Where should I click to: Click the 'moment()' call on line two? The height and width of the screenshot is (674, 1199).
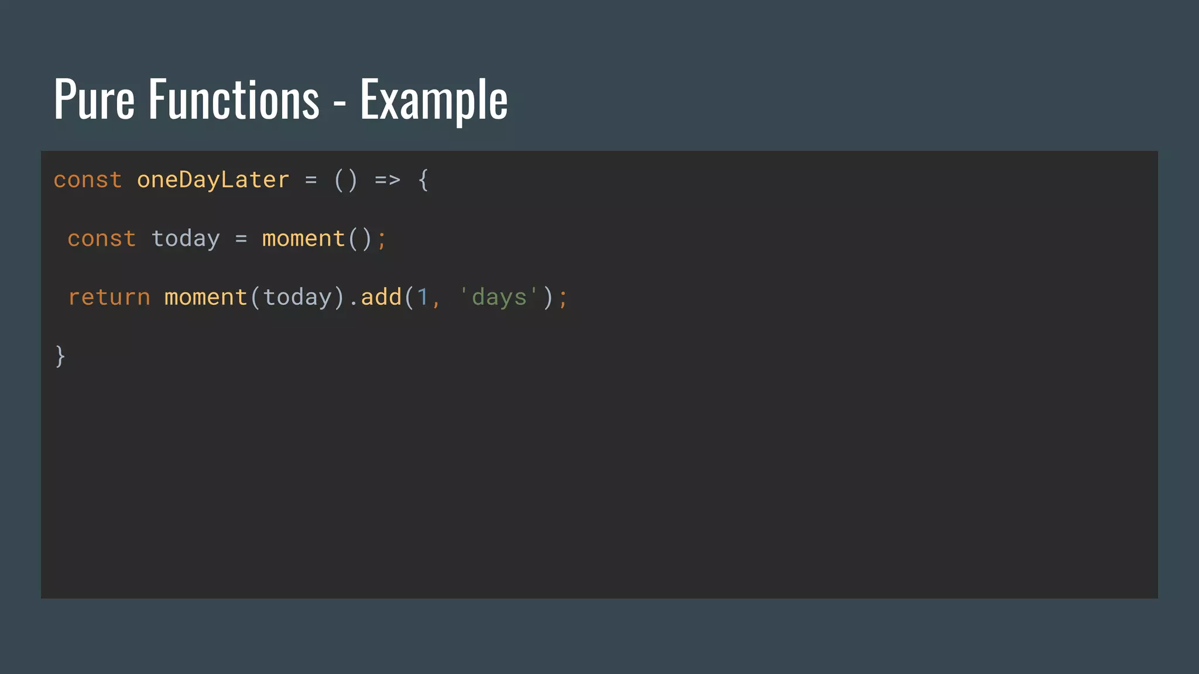(x=316, y=239)
